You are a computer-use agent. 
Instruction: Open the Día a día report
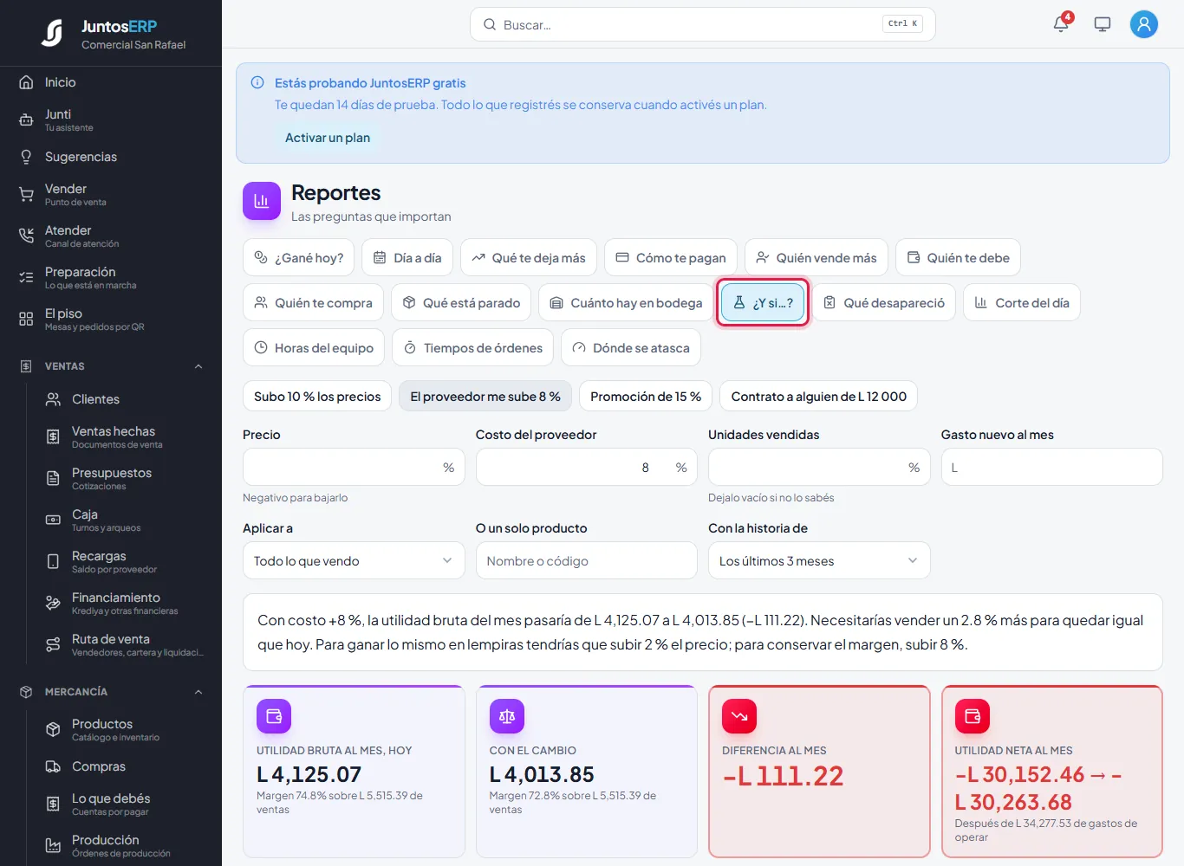(x=407, y=257)
